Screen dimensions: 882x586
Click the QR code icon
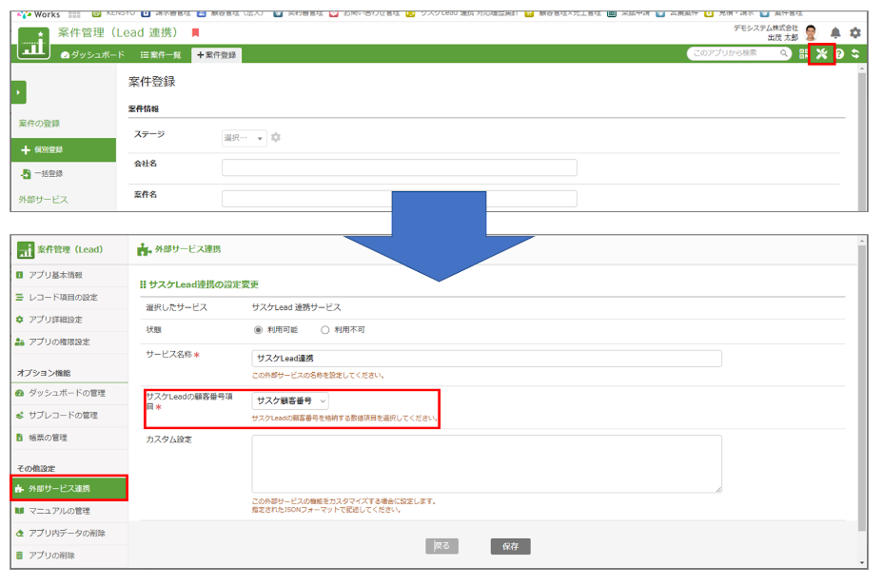pos(804,54)
